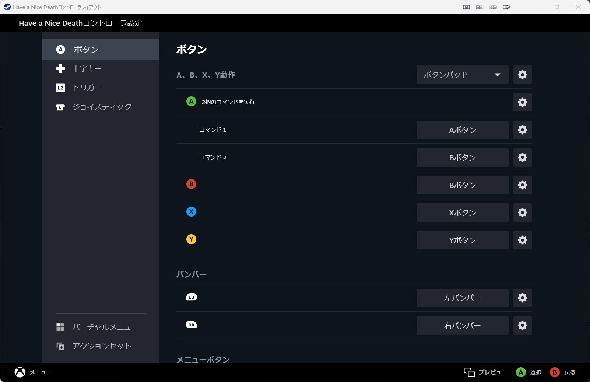The height and width of the screenshot is (382, 590).
Task: Click the LB bumper icon
Action: pyautogui.click(x=191, y=297)
